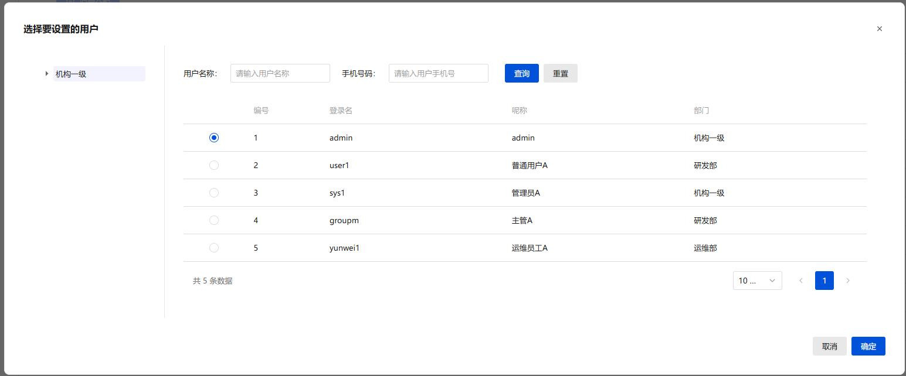Go to previous page arrow
The image size is (906, 376).
[x=801, y=281]
